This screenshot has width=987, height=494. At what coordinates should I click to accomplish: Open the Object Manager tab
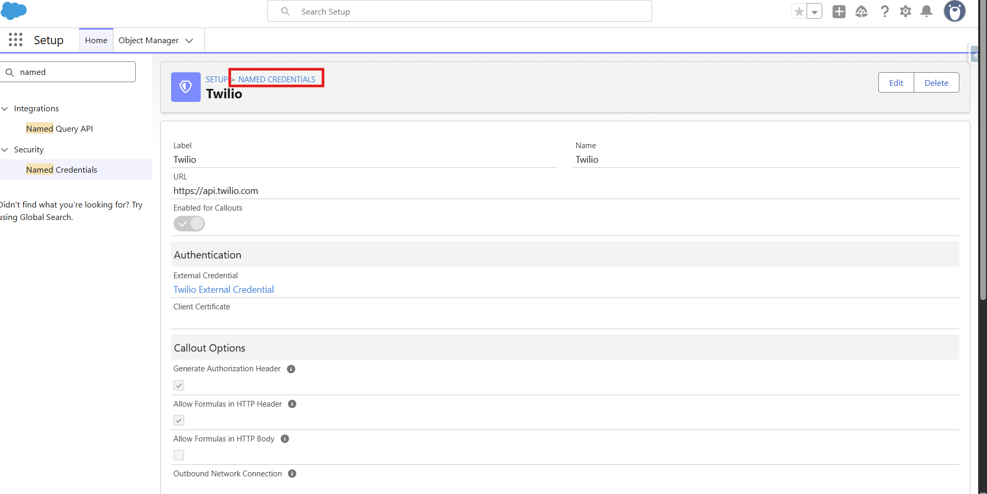[x=149, y=41]
